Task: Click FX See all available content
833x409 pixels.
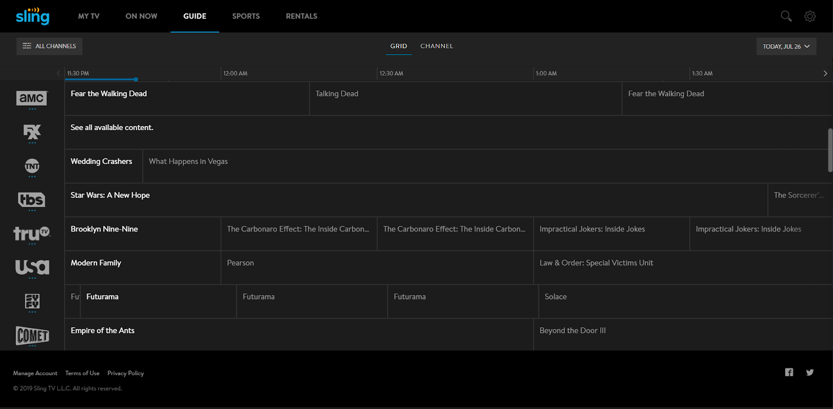Action: [448, 132]
